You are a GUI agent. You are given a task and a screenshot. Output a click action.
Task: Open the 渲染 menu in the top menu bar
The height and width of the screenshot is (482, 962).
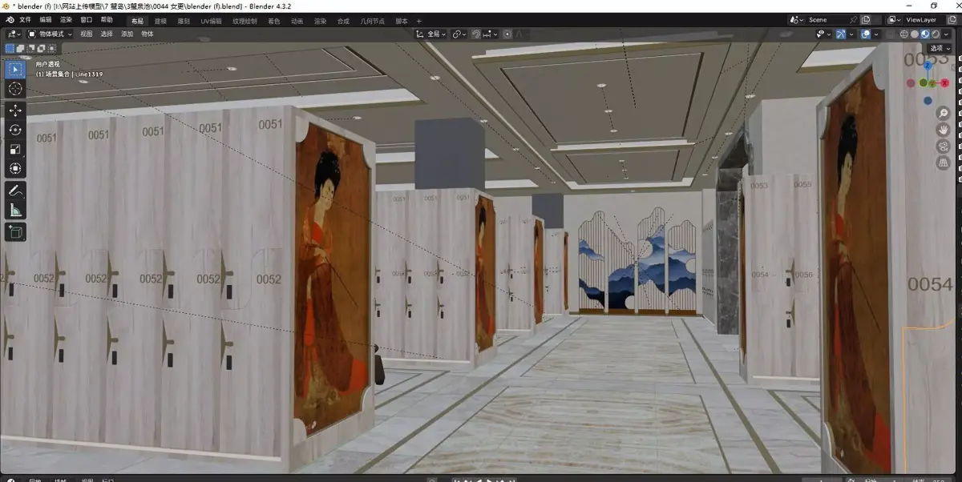coord(66,20)
